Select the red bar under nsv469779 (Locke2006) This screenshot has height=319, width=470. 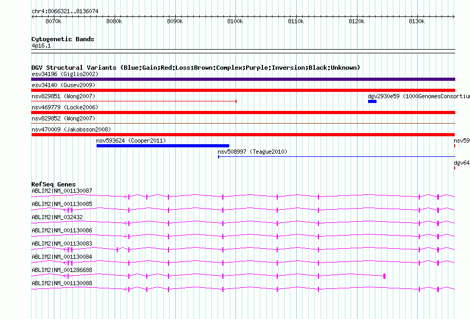243,112
